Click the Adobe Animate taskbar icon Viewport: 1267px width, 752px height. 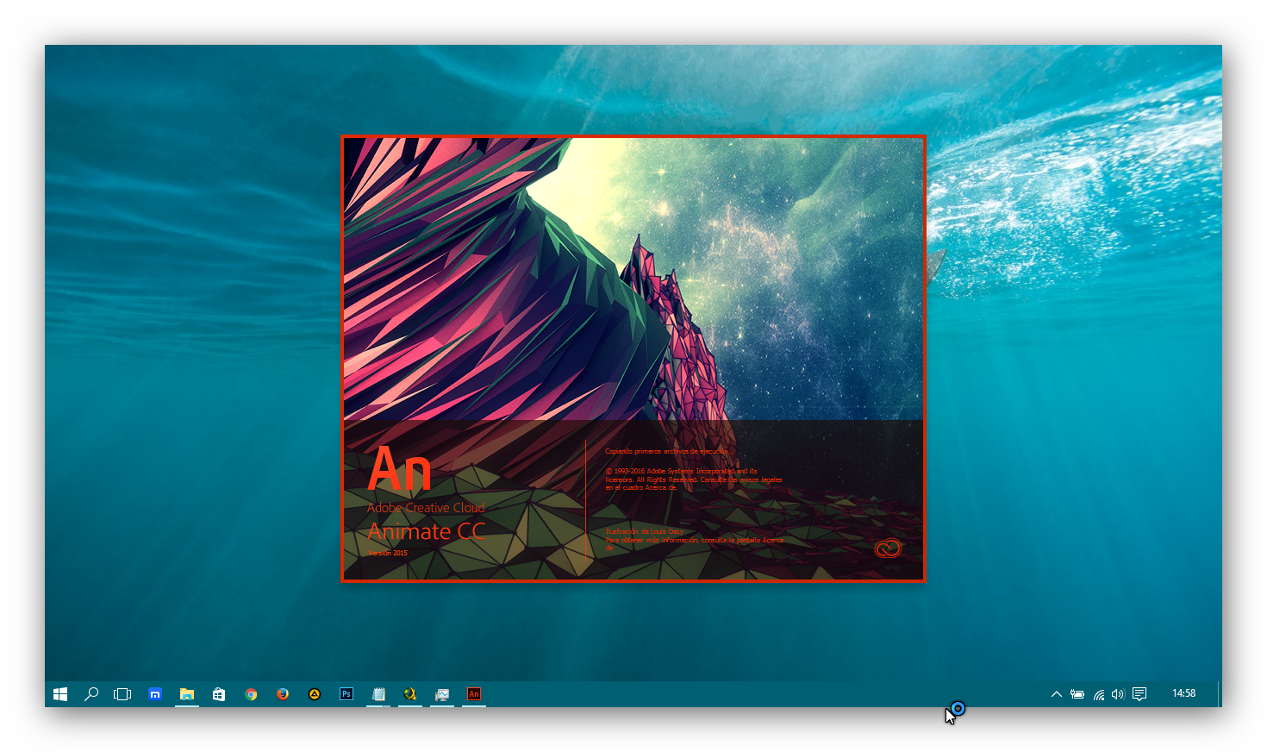coord(474,694)
